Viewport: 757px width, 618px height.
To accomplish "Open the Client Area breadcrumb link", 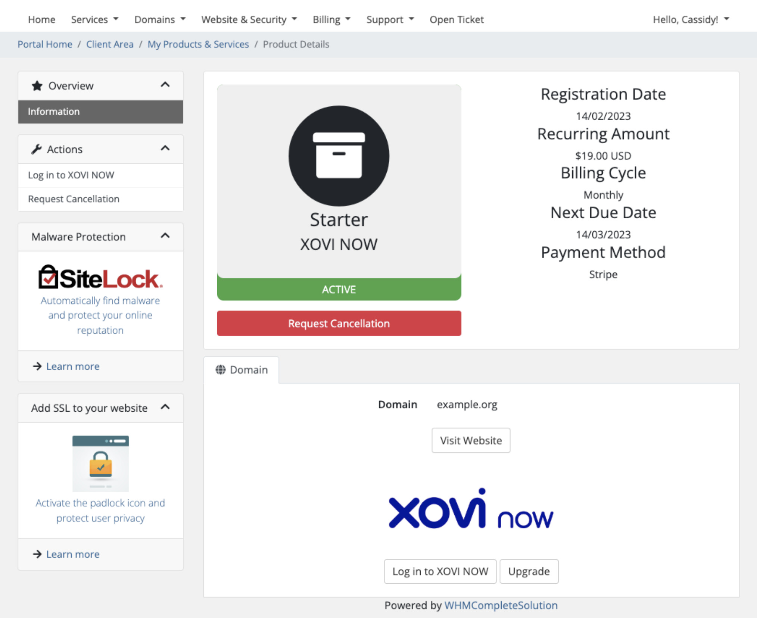I will click(x=110, y=44).
